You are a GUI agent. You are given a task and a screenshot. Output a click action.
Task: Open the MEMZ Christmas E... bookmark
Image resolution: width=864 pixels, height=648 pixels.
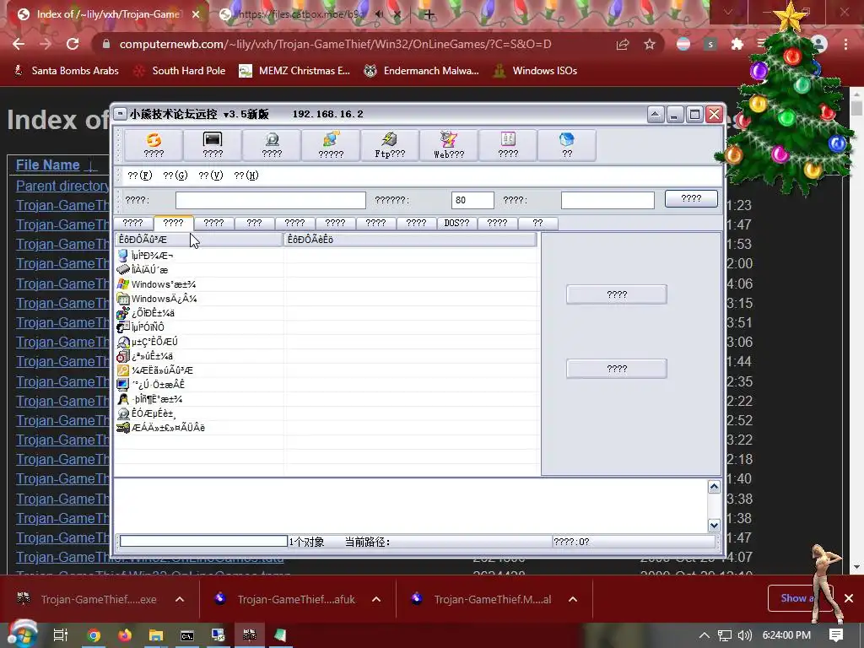[x=294, y=71]
